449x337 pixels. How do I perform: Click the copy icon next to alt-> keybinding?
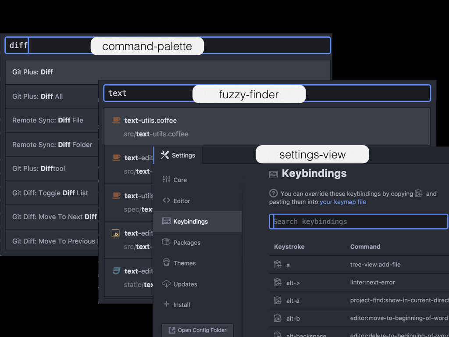pos(278,283)
